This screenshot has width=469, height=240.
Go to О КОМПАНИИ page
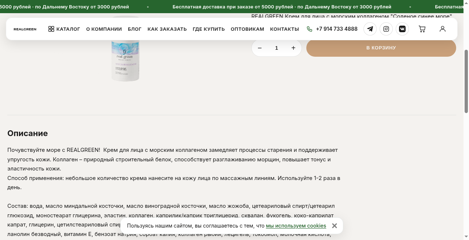coord(104,29)
